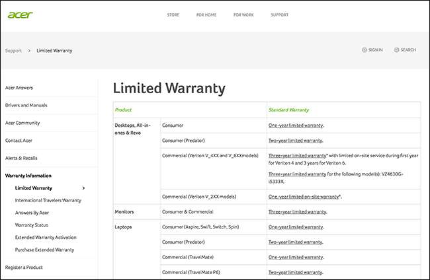430x280 pixels.
Task: Open the Store menu
Action: [x=173, y=15]
